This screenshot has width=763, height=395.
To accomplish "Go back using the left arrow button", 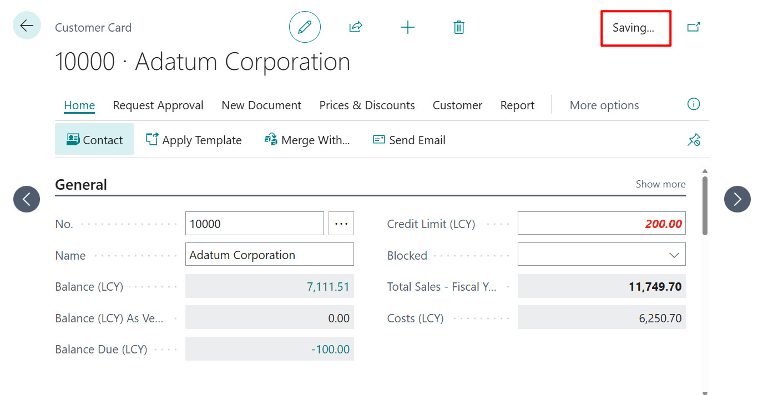I will 27,26.
